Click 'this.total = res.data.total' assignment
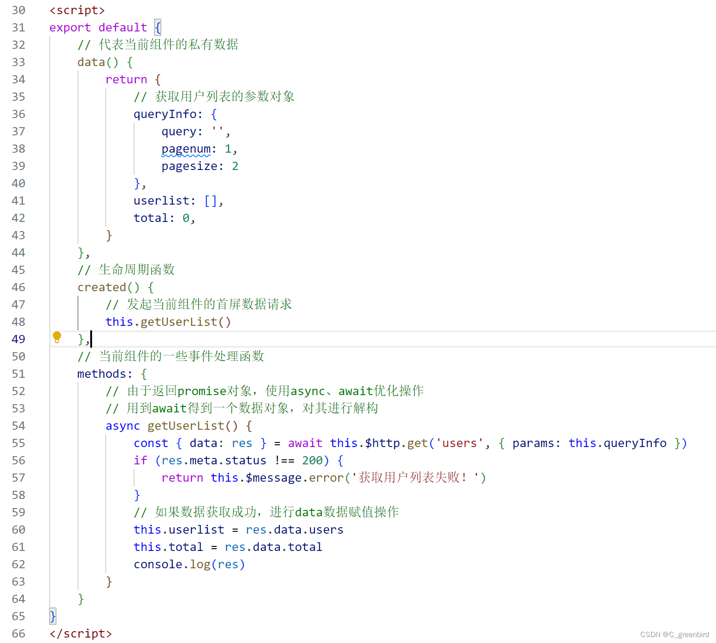Viewport: 716px width, 643px height. click(x=228, y=547)
